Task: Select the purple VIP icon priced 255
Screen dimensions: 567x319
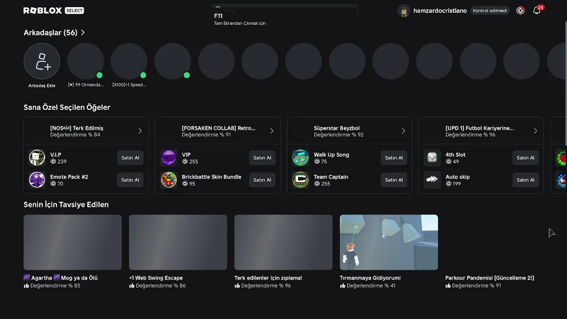Action: coord(169,158)
